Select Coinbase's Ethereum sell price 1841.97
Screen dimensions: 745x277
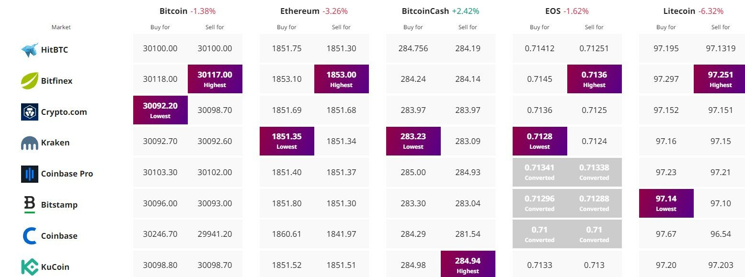[341, 234]
